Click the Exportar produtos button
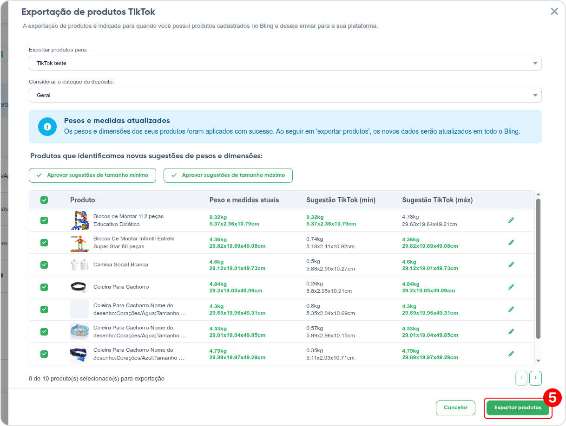The height and width of the screenshot is (426, 566). (518, 408)
